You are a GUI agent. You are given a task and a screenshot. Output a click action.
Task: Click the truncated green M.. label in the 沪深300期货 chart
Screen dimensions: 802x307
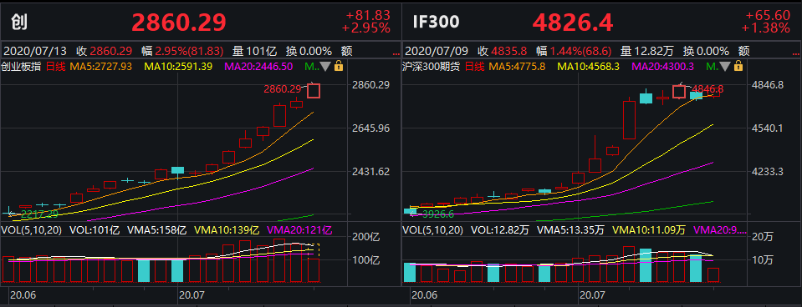click(x=712, y=66)
